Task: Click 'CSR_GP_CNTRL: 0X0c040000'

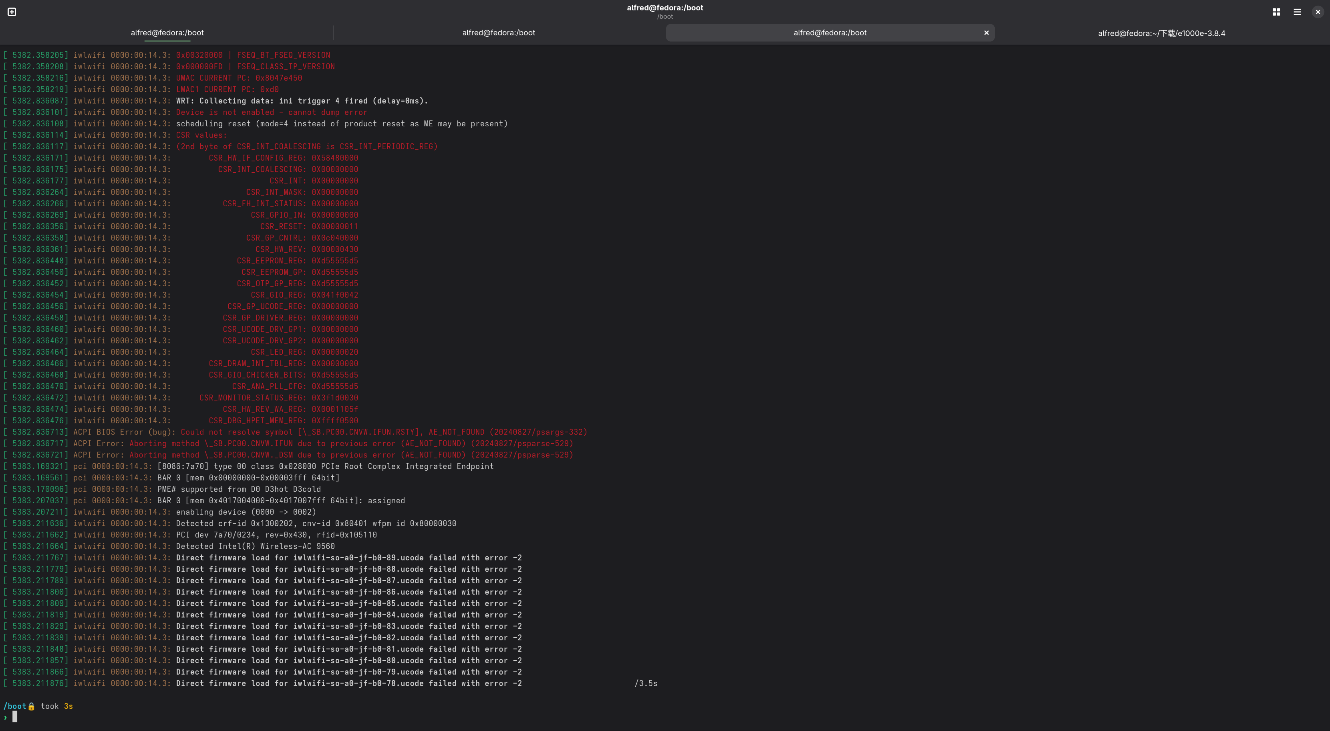Action: [302, 238]
